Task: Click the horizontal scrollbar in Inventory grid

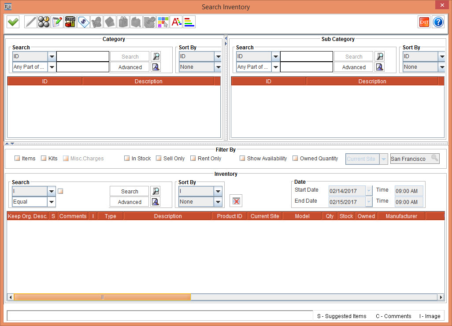Action: pos(102,297)
